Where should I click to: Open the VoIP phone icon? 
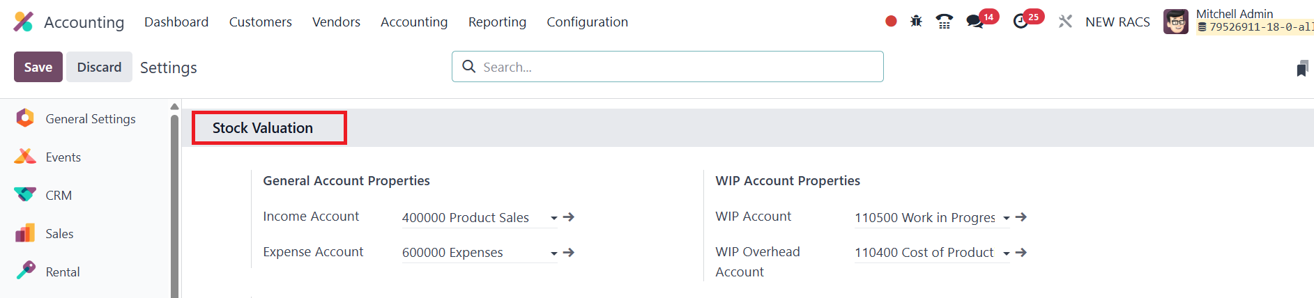pyautogui.click(x=944, y=22)
